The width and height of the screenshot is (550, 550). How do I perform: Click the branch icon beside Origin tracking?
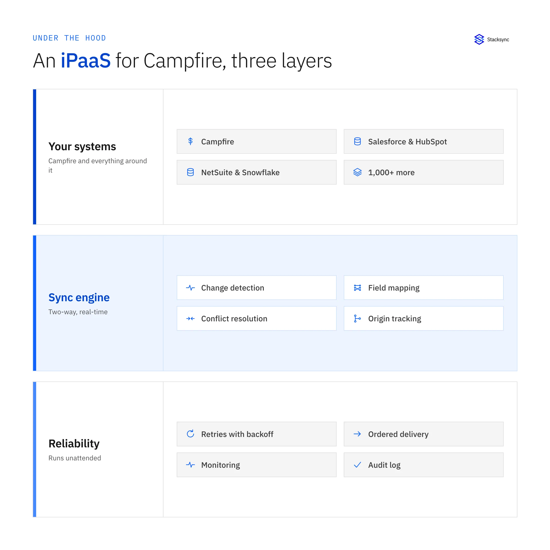[x=357, y=319]
